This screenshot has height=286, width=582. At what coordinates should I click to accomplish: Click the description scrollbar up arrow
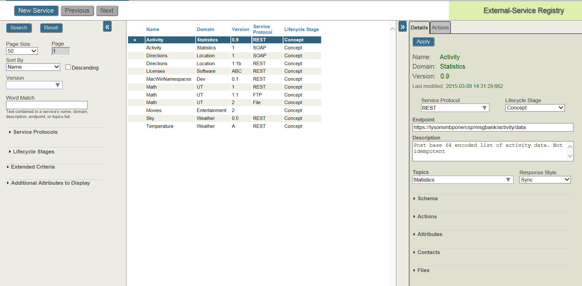(x=570, y=146)
